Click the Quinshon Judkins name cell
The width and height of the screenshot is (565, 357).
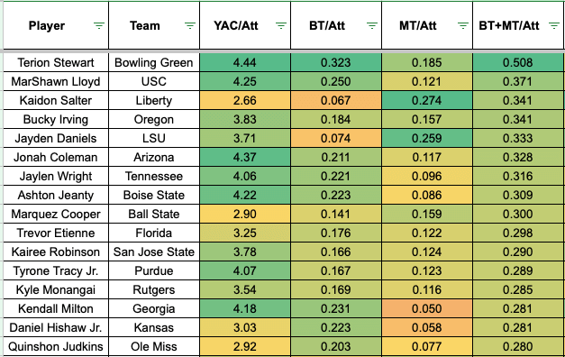(x=56, y=346)
